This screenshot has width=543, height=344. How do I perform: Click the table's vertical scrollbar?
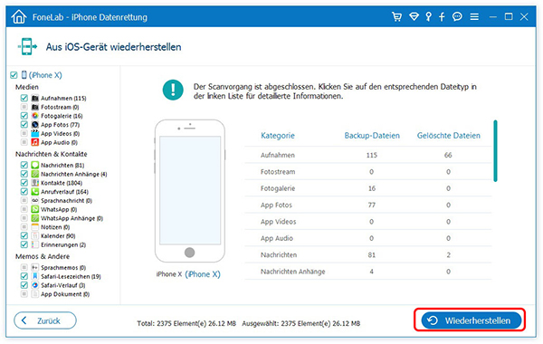(496, 150)
